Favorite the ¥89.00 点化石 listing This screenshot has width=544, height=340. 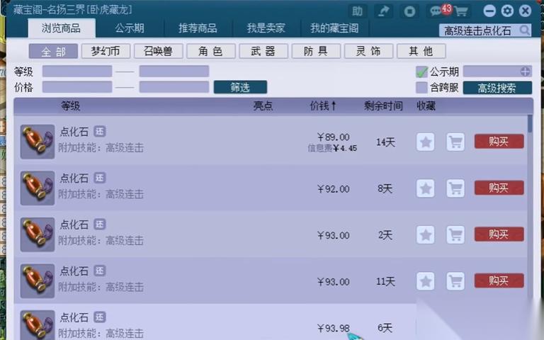426,142
